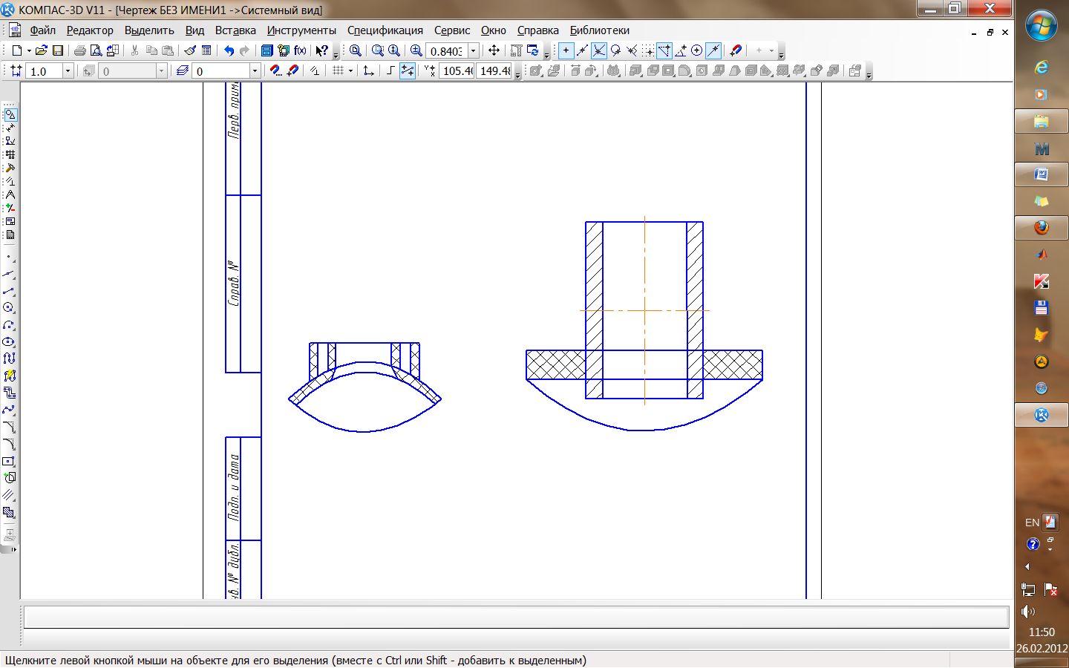The image size is (1069, 668).
Task: Click the Pan view crosshair icon
Action: point(494,50)
